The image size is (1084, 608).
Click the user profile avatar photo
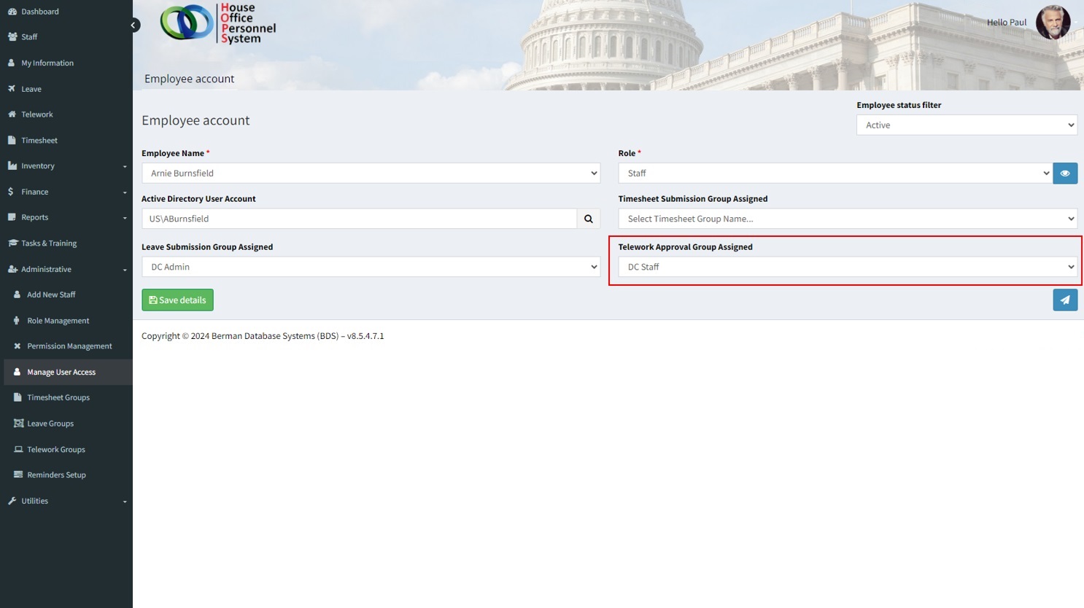click(1052, 23)
